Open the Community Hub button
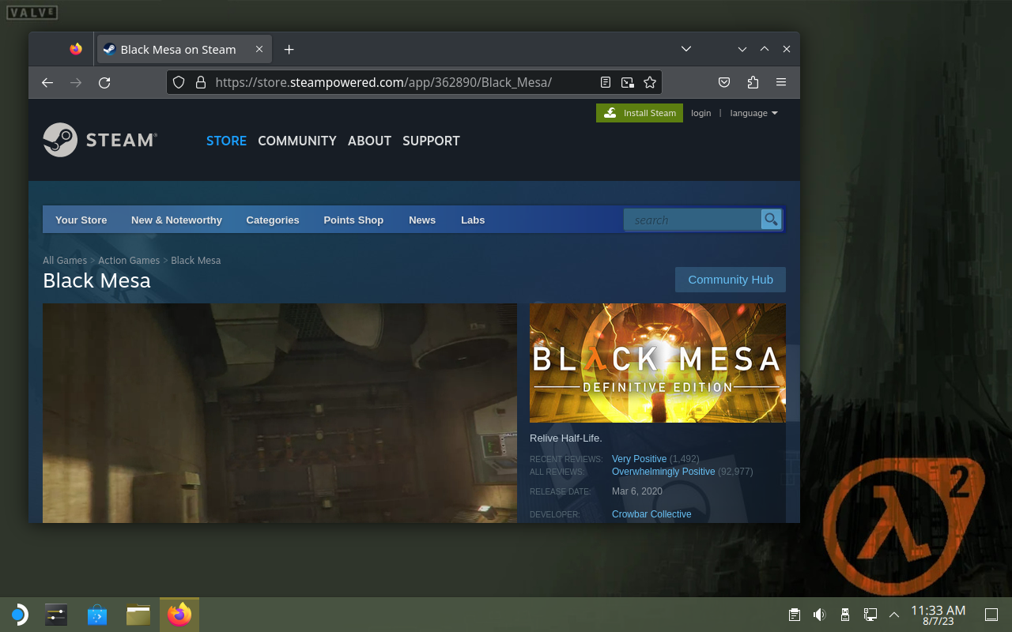This screenshot has height=632, width=1012. click(x=731, y=280)
